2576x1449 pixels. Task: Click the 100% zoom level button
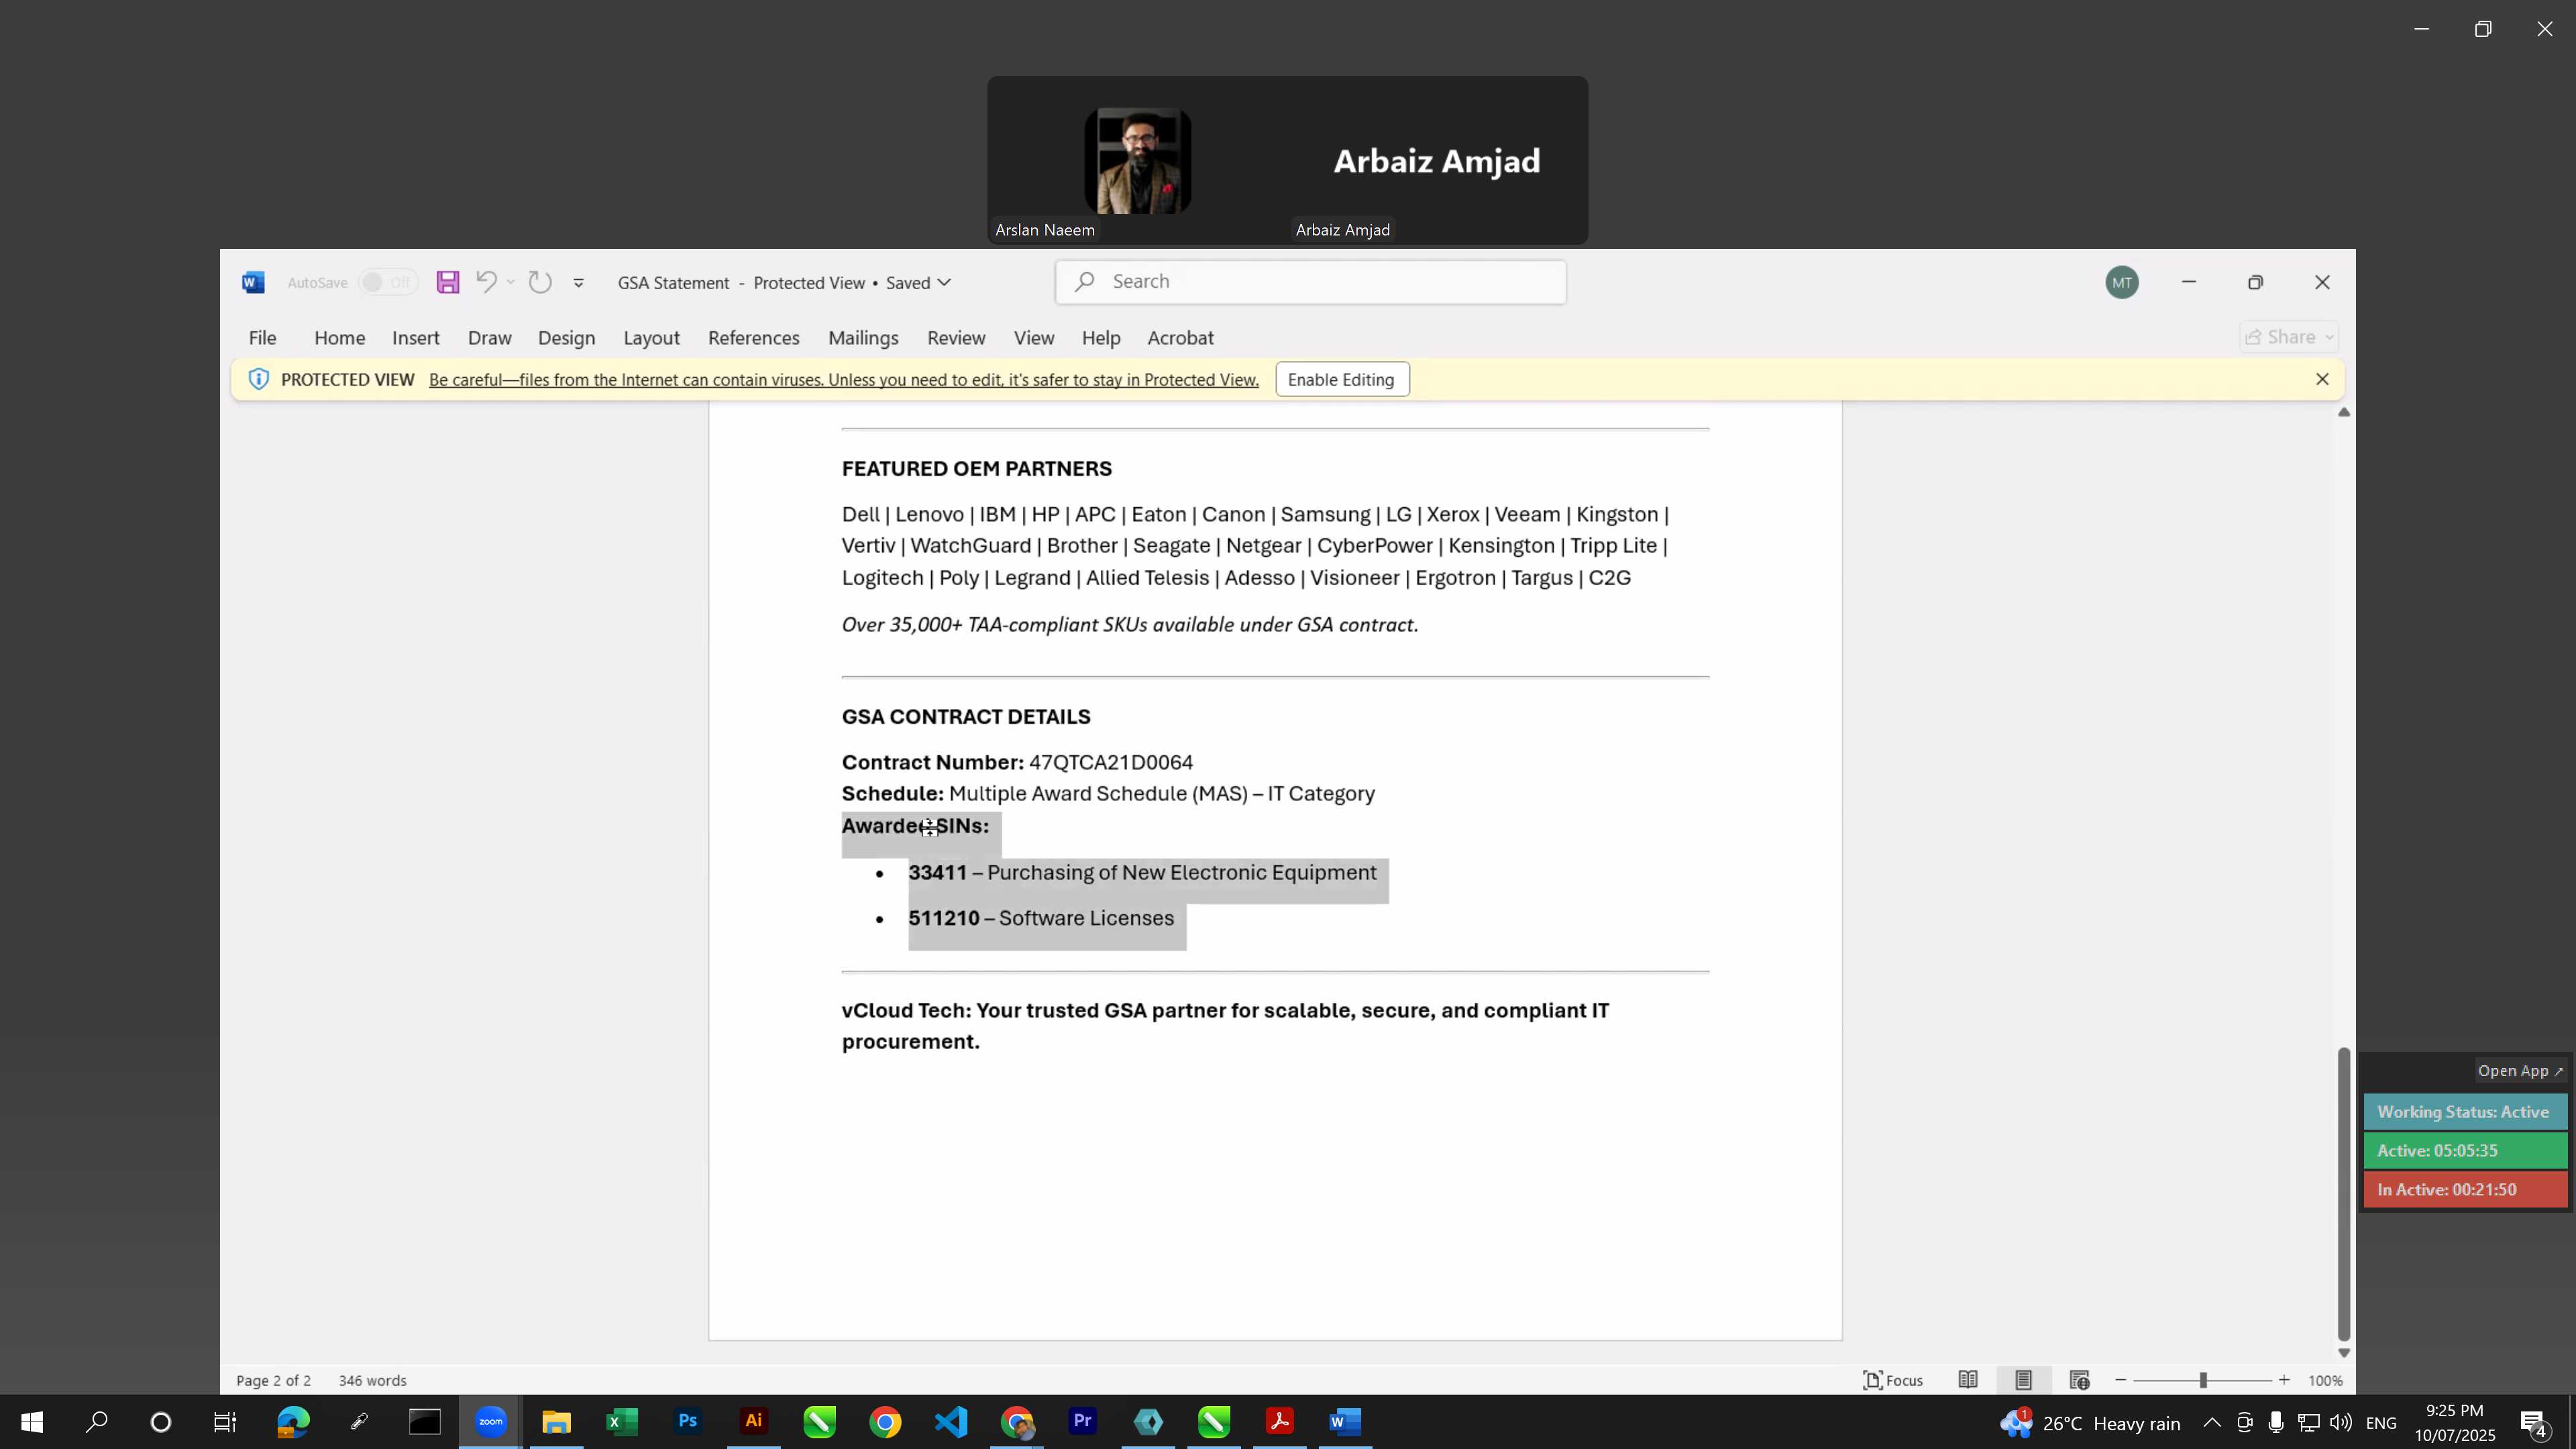[x=2325, y=1380]
